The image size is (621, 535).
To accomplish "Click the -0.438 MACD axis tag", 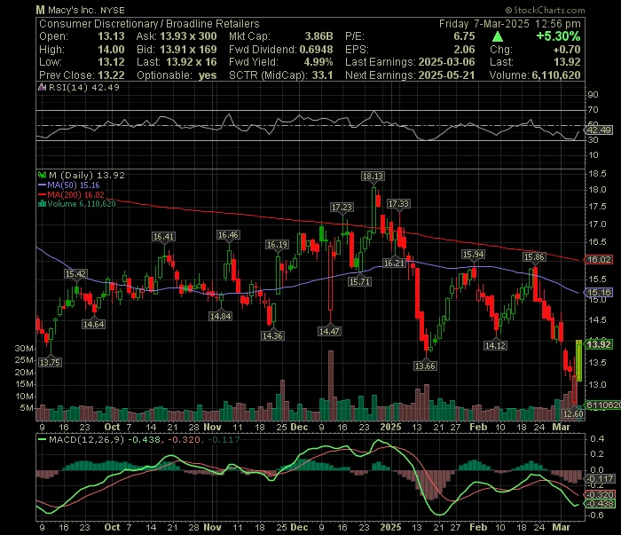I will (x=601, y=504).
